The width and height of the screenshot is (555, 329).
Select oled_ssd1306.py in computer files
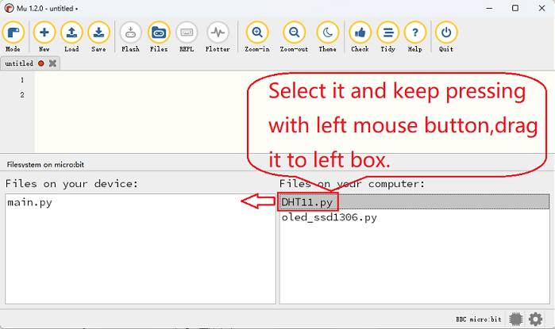coord(330,217)
